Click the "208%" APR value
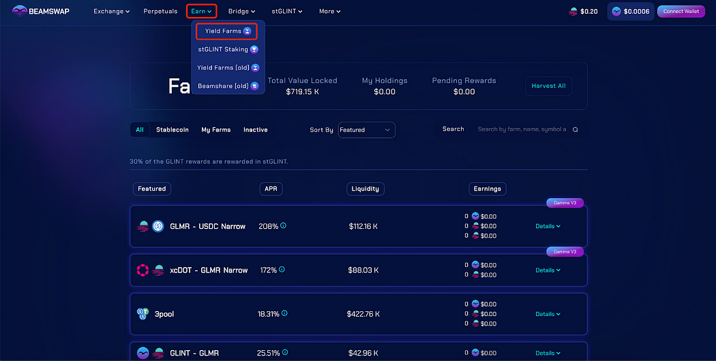716x361 pixels. (x=269, y=226)
